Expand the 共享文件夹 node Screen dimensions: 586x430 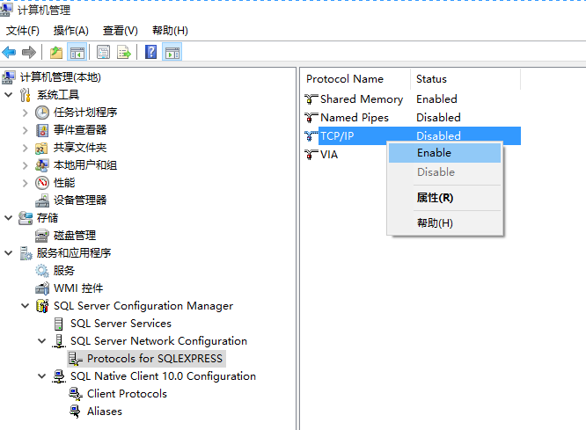(x=25, y=148)
